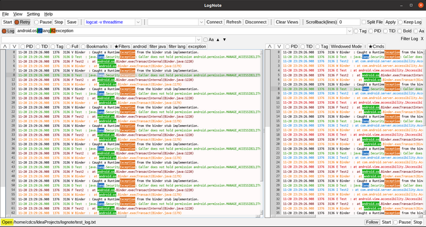Screen dimensions: 426x227
Task: Toggle PID column in left log pane
Action: (x=27, y=47)
